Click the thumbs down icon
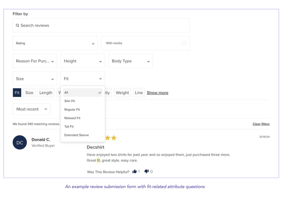This screenshot has width=287, height=198. click(x=147, y=171)
